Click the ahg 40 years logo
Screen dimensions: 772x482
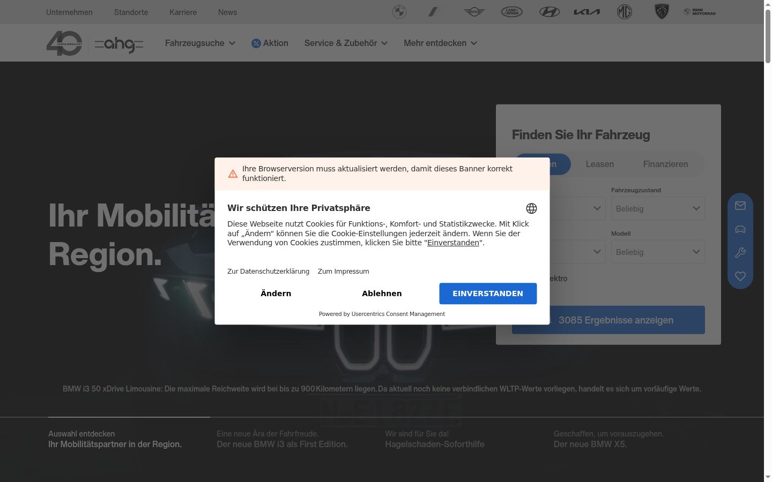coord(95,43)
